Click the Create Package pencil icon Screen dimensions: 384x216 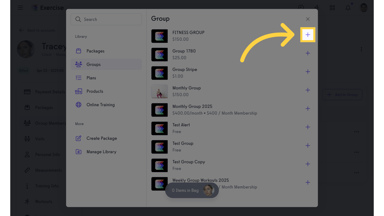pos(79,138)
